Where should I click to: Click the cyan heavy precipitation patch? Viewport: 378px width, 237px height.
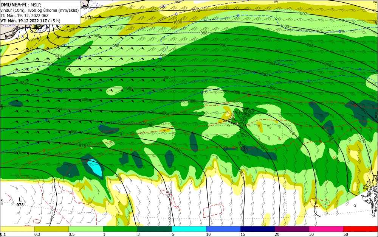[95, 167]
